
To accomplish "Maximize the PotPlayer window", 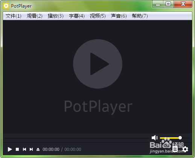I will point(168,4).
